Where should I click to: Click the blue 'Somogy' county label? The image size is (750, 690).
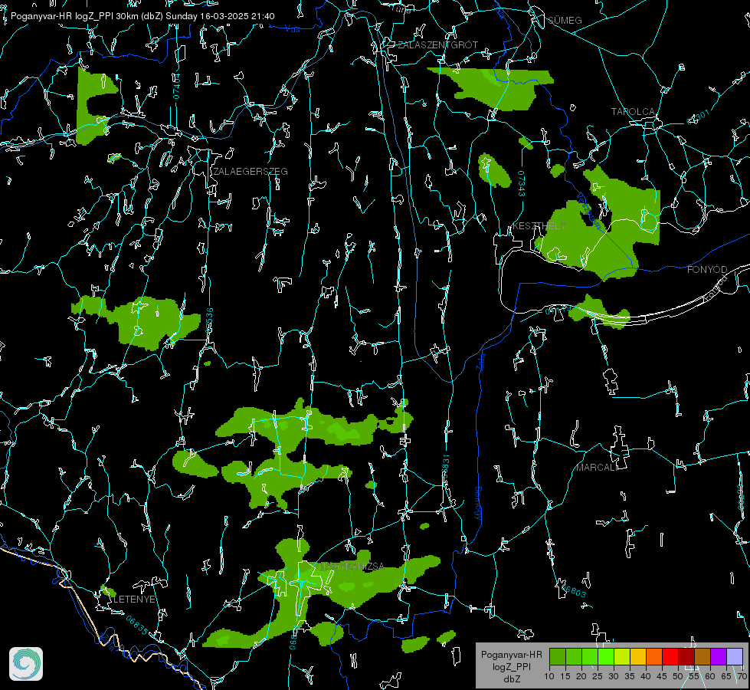point(478,504)
